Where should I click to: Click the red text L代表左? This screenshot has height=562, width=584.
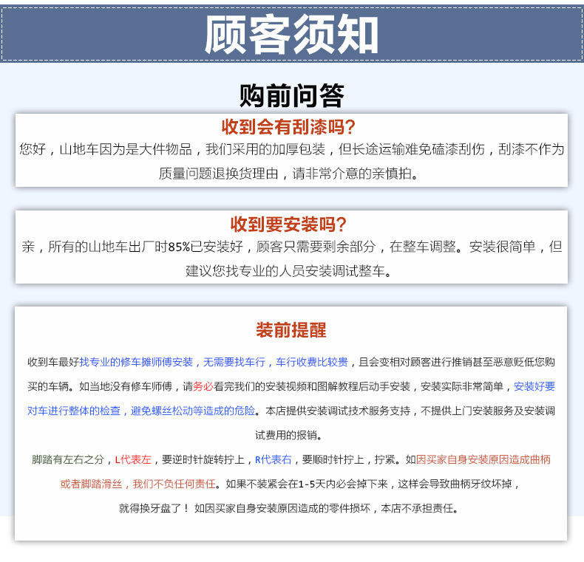click(133, 459)
